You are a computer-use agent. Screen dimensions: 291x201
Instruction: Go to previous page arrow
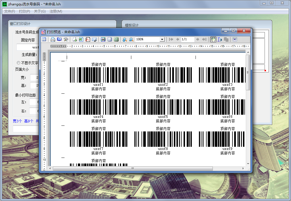tap(177, 39)
